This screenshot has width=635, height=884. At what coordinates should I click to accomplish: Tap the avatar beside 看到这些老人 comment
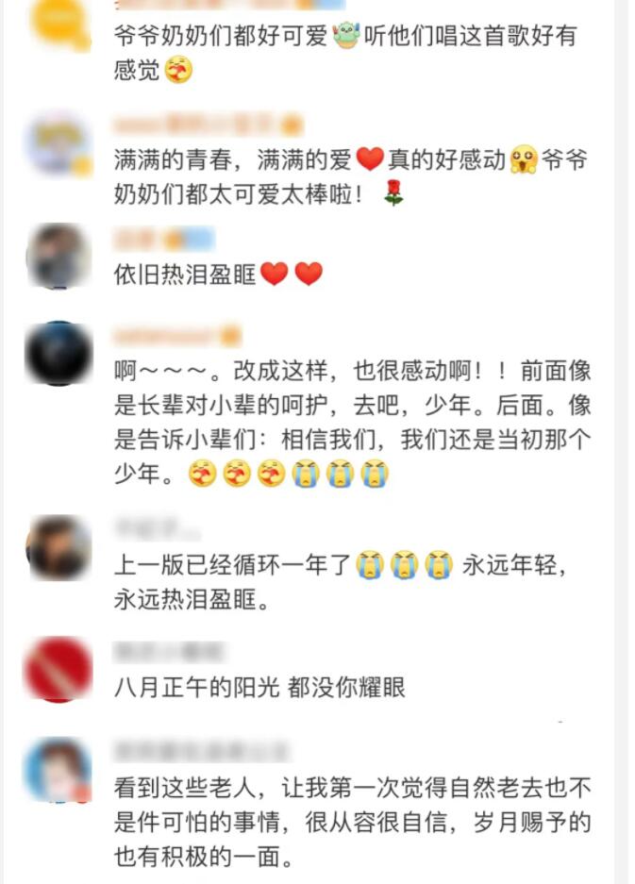(58, 769)
